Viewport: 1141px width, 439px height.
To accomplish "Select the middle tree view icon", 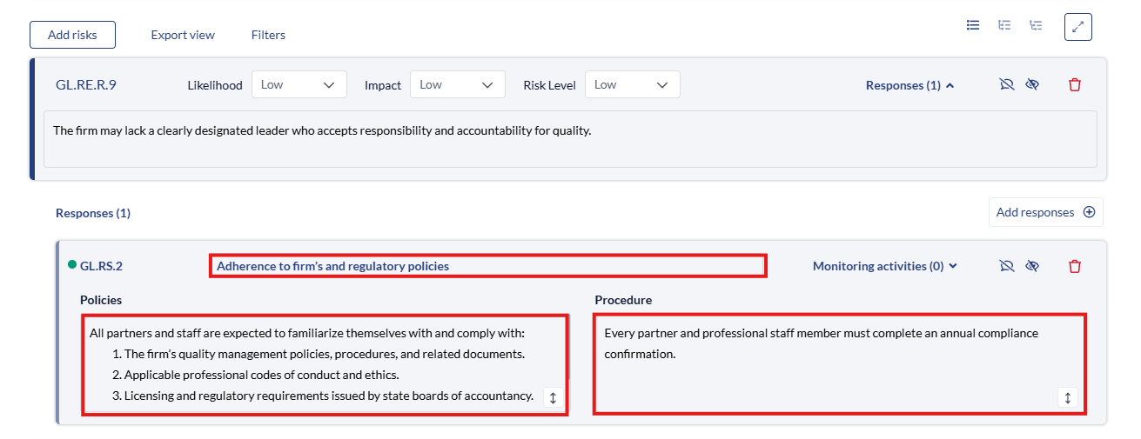I will (1004, 25).
